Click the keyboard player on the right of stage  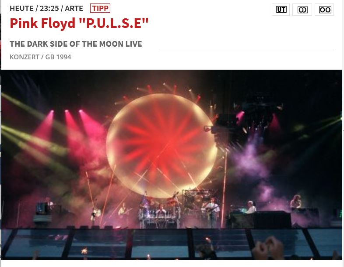point(250,208)
